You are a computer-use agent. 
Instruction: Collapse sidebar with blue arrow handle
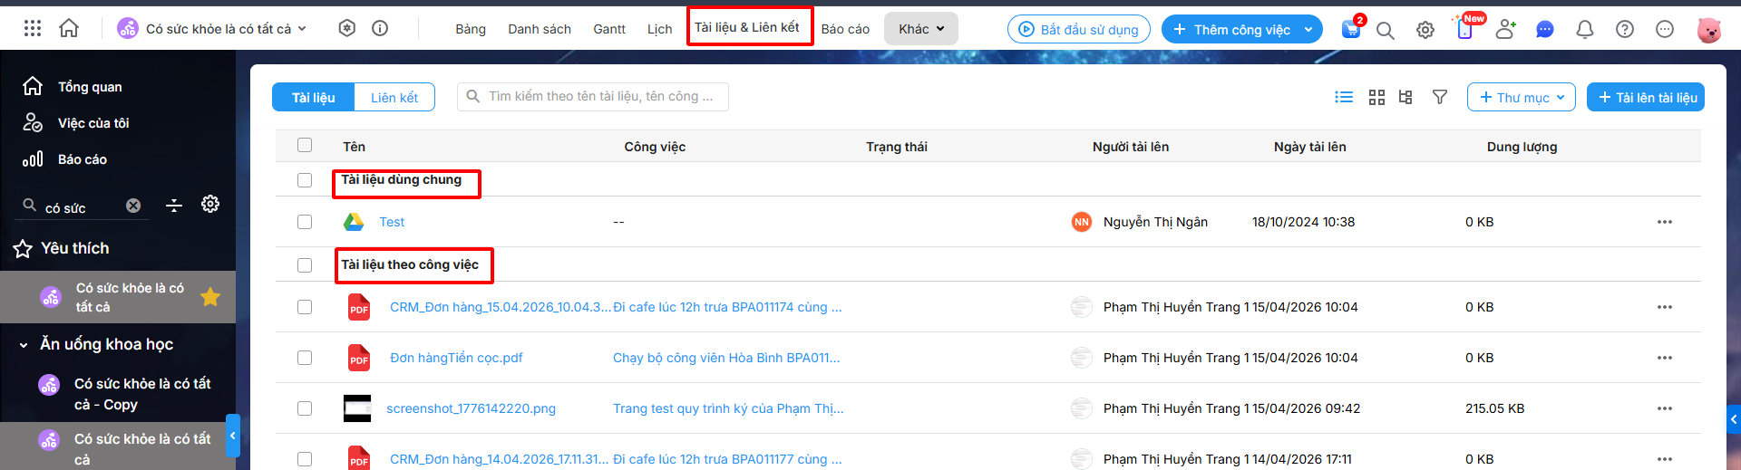[x=233, y=436]
